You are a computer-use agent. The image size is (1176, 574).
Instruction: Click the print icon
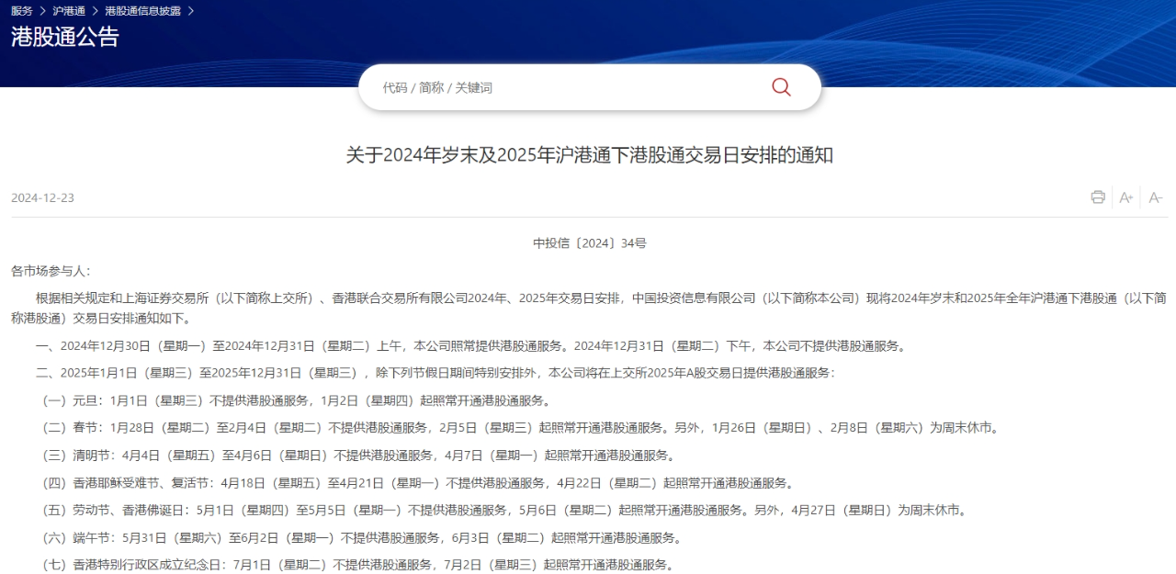point(1097,197)
